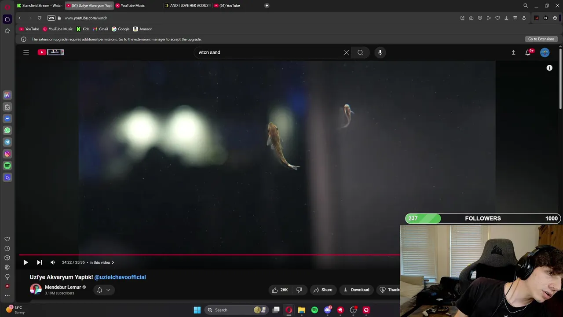Viewport: 563px width, 317px height.
Task: Open the Opera sidebar home icon
Action: click(7, 19)
